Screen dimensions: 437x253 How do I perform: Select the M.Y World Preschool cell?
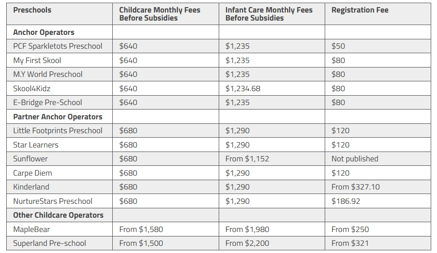point(59,74)
